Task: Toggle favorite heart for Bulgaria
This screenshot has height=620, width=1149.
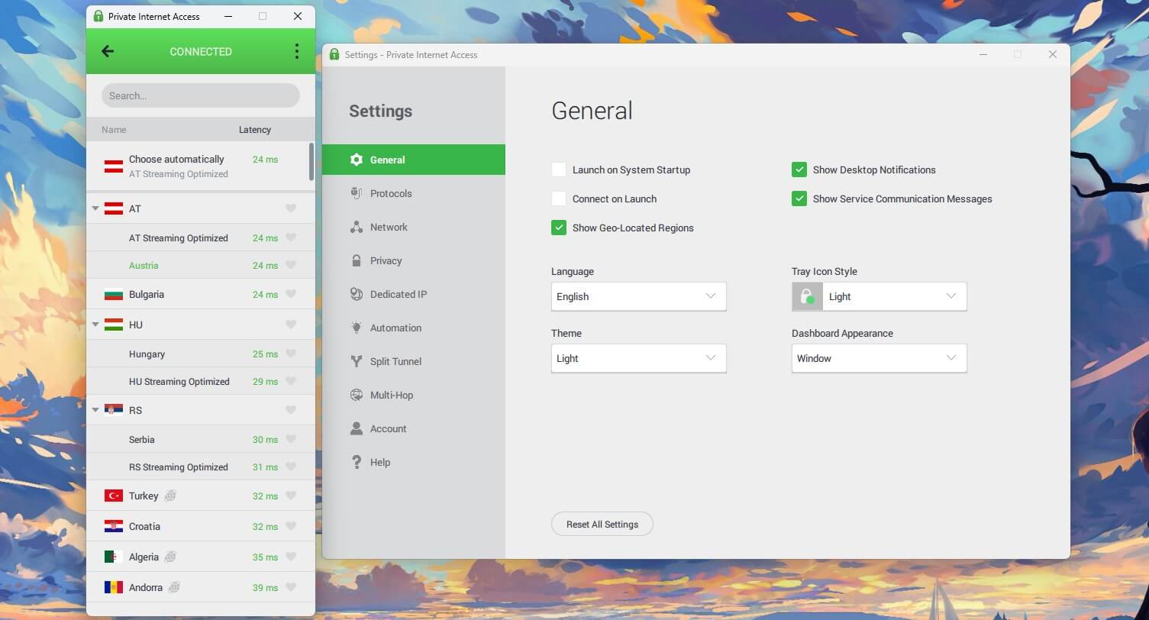Action: (291, 294)
